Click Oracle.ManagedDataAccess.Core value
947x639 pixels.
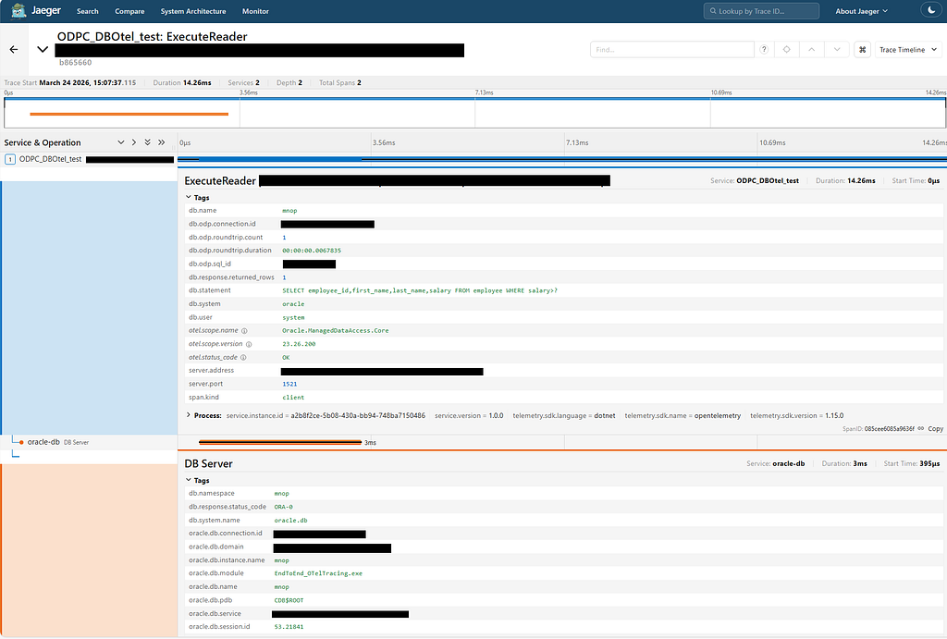tap(336, 330)
